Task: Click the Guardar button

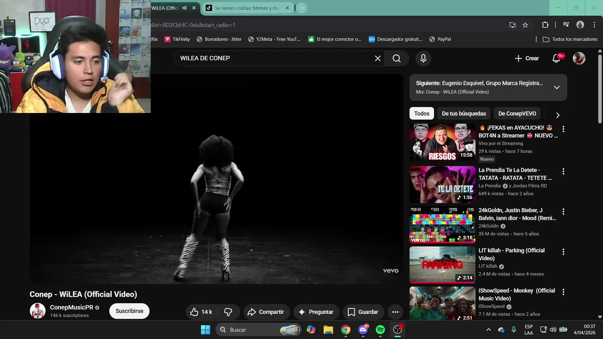Action: tap(363, 312)
